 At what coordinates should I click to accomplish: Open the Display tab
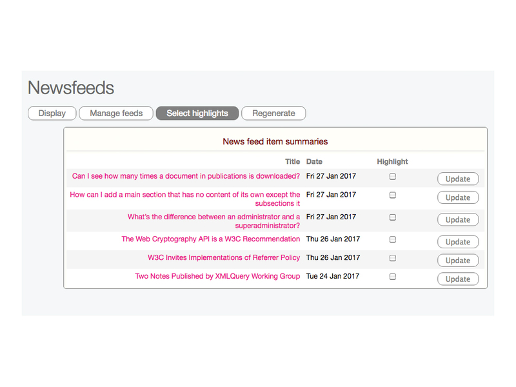[52, 114]
